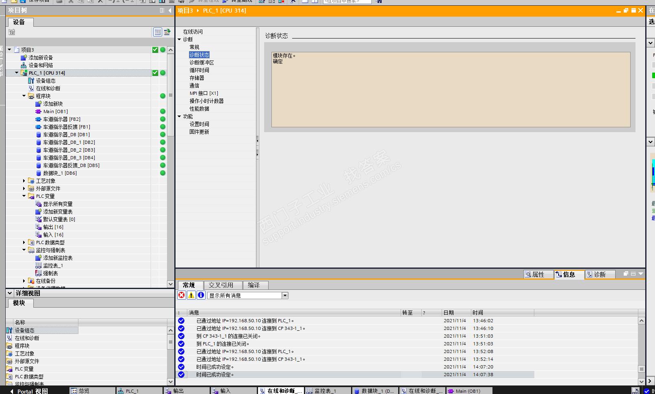Toggle the warning messages filter button

point(191,295)
